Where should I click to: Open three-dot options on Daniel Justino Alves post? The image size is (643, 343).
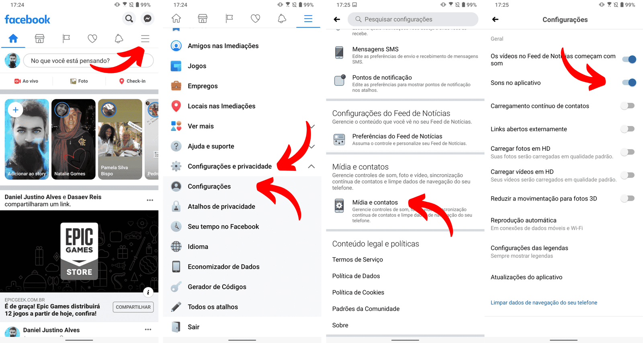point(148,329)
